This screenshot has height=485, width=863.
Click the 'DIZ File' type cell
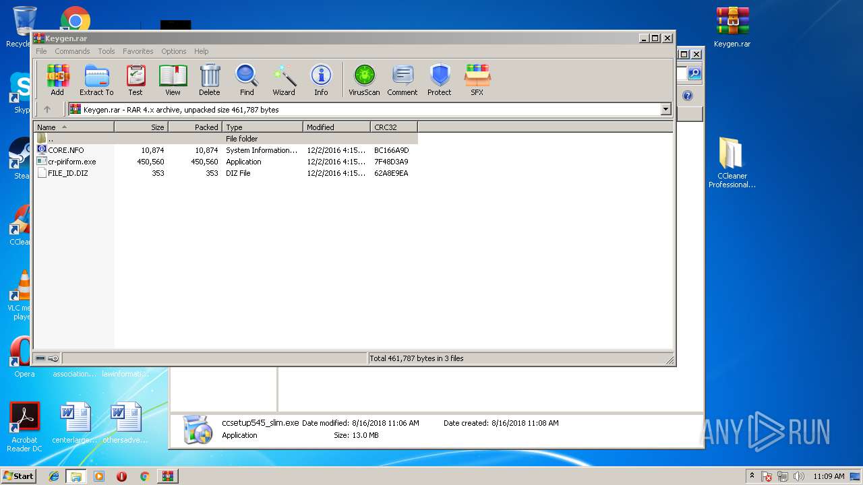tap(238, 173)
